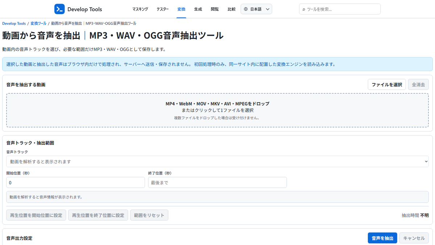Click the 動画から音声を抽出 page heading
This screenshot has width=435, height=245.
click(113, 36)
